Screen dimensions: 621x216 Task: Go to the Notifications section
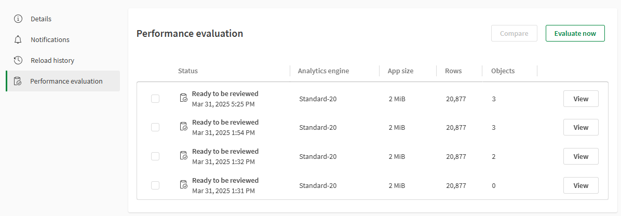[50, 39]
